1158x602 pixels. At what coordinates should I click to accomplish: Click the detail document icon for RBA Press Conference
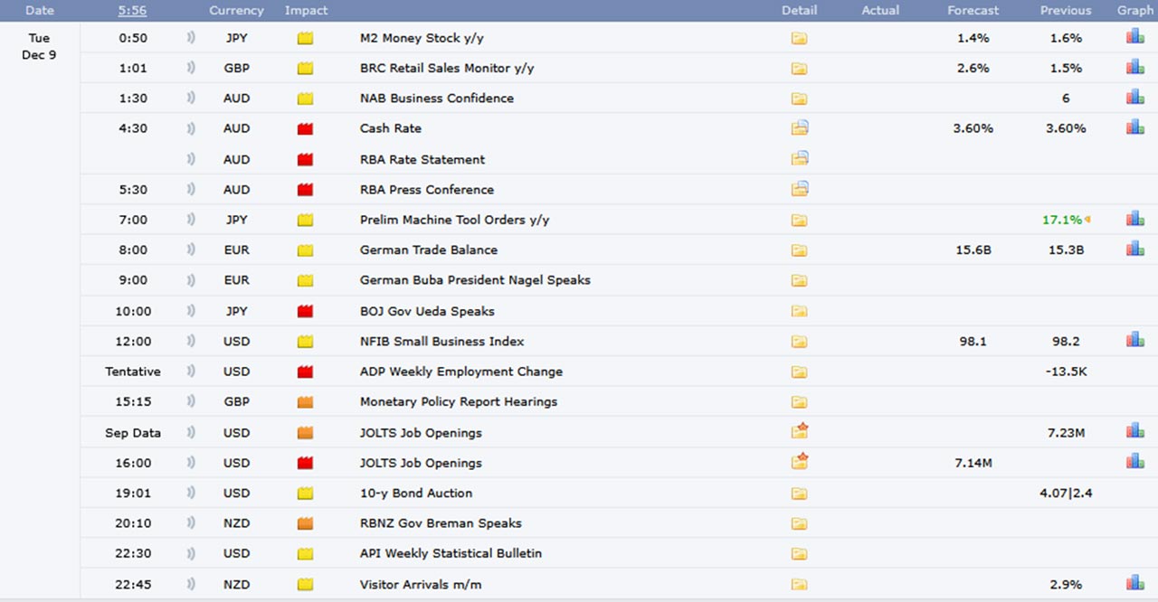tap(799, 189)
